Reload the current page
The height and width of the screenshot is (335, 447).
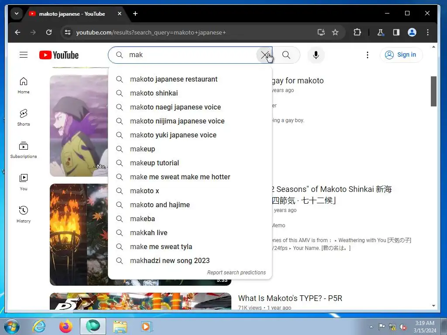49,32
